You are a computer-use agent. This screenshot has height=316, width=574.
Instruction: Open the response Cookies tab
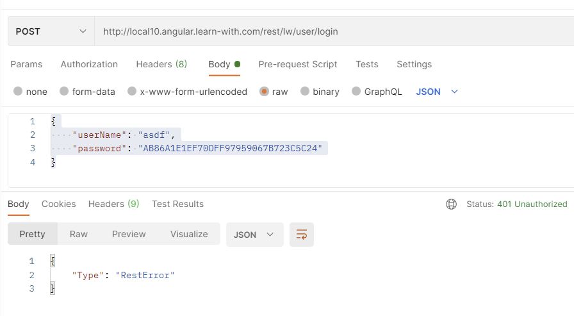point(58,204)
